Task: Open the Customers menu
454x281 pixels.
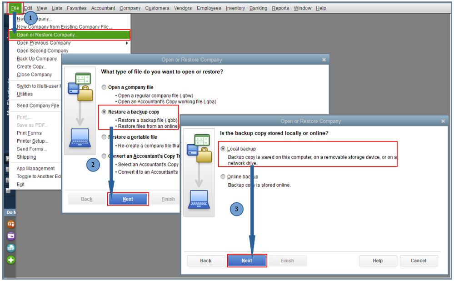Action: [x=157, y=8]
